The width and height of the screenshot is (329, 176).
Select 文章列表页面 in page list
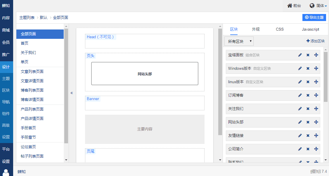point(32,72)
